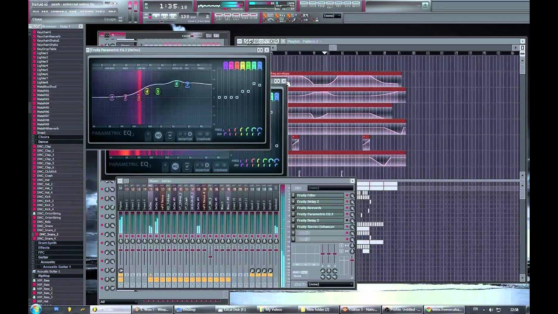
Task: Open the Windows Start button
Action: click(35, 309)
